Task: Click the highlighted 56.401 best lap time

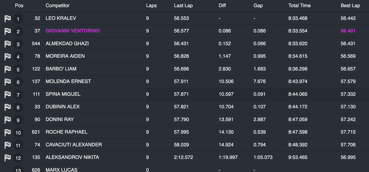Action: (348, 31)
